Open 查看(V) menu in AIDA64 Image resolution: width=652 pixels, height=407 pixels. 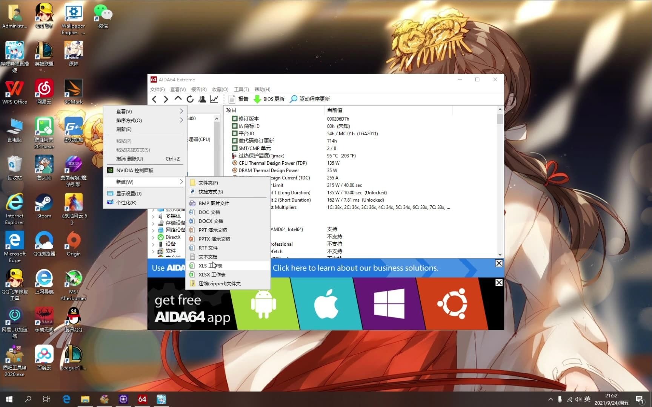click(x=178, y=89)
